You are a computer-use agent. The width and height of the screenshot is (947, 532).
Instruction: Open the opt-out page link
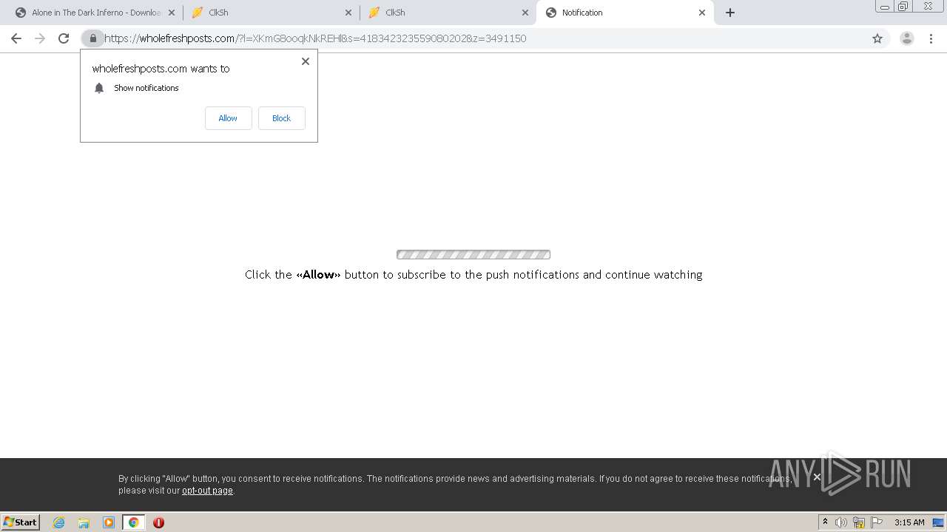pyautogui.click(x=207, y=491)
